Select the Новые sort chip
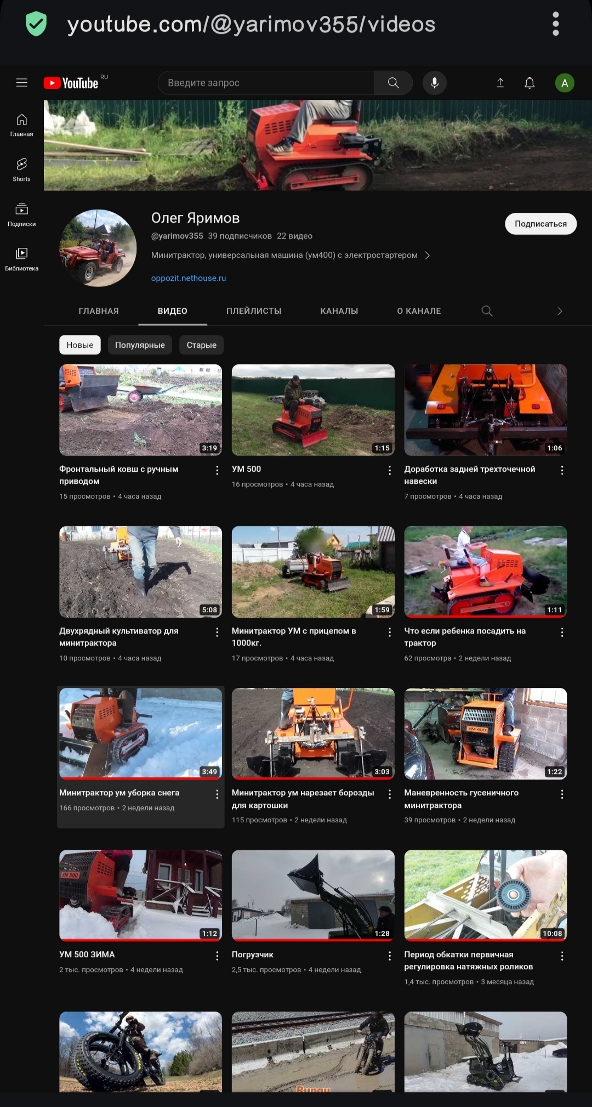This screenshot has width=592, height=1107. pyautogui.click(x=80, y=345)
